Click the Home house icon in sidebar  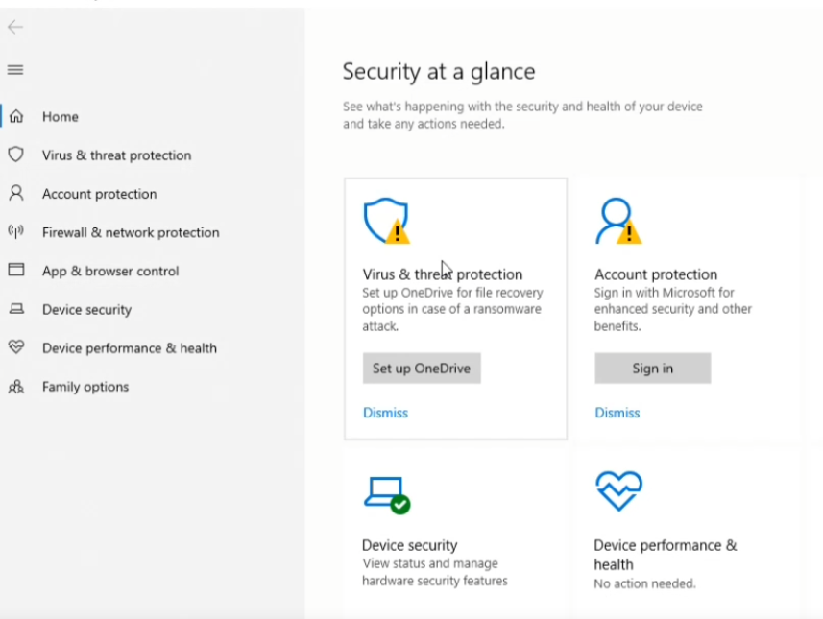pyautogui.click(x=16, y=116)
